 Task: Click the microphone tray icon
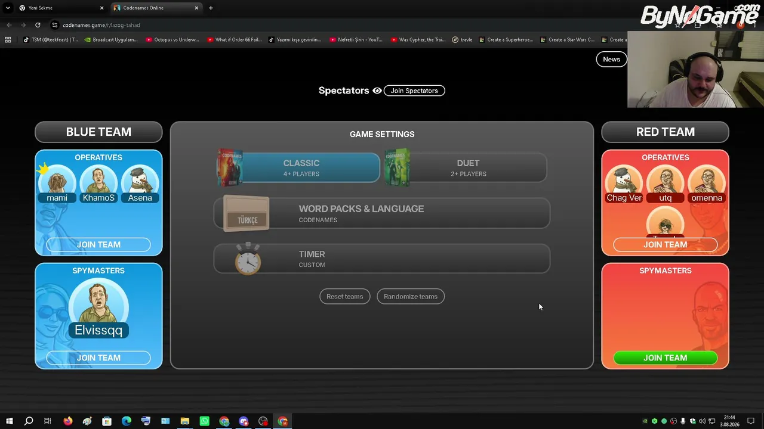point(683,421)
